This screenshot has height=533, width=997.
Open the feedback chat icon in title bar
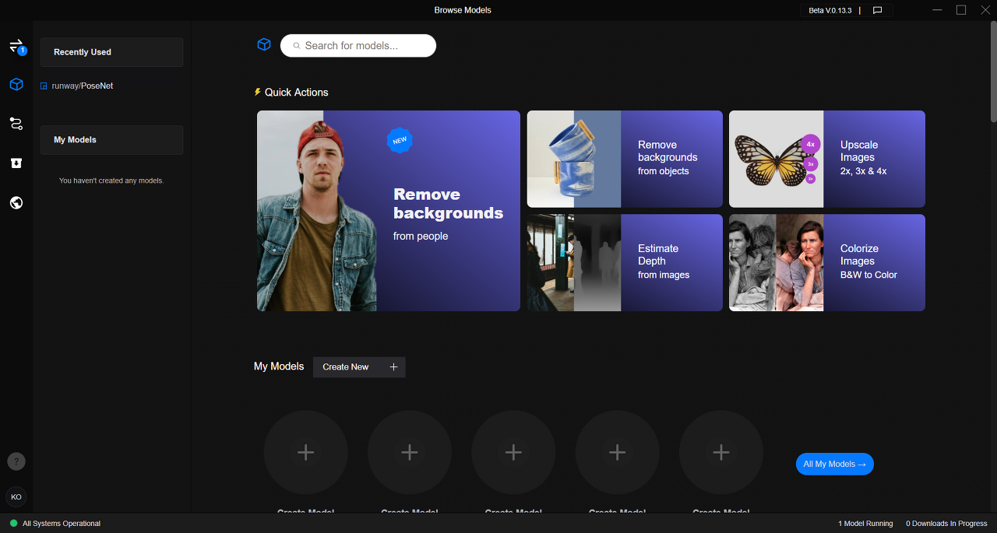pos(877,10)
